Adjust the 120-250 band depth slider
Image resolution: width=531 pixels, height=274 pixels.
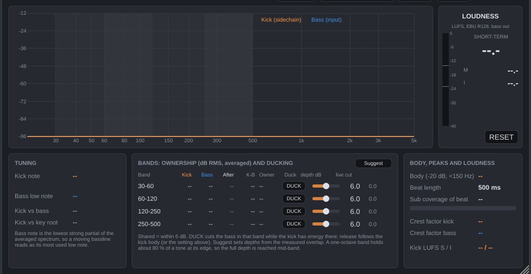click(326, 211)
